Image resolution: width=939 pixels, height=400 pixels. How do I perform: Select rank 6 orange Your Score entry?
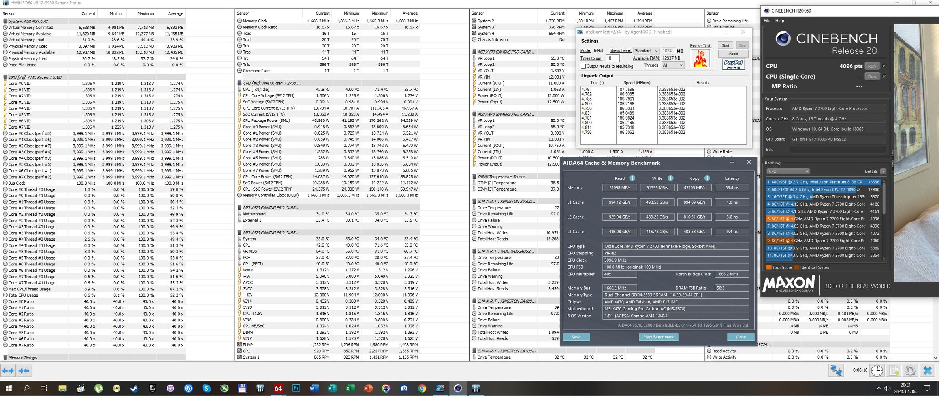click(x=823, y=219)
